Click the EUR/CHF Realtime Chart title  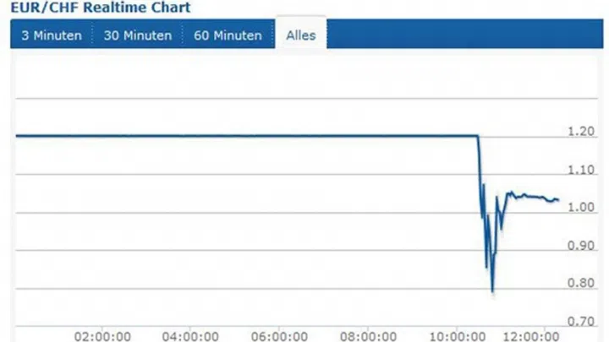pyautogui.click(x=101, y=7)
